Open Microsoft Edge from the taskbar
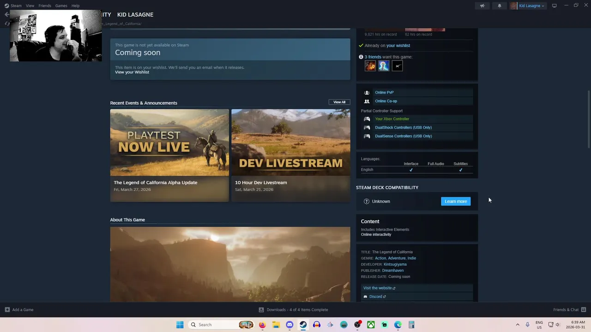The image size is (591, 332). point(398,325)
